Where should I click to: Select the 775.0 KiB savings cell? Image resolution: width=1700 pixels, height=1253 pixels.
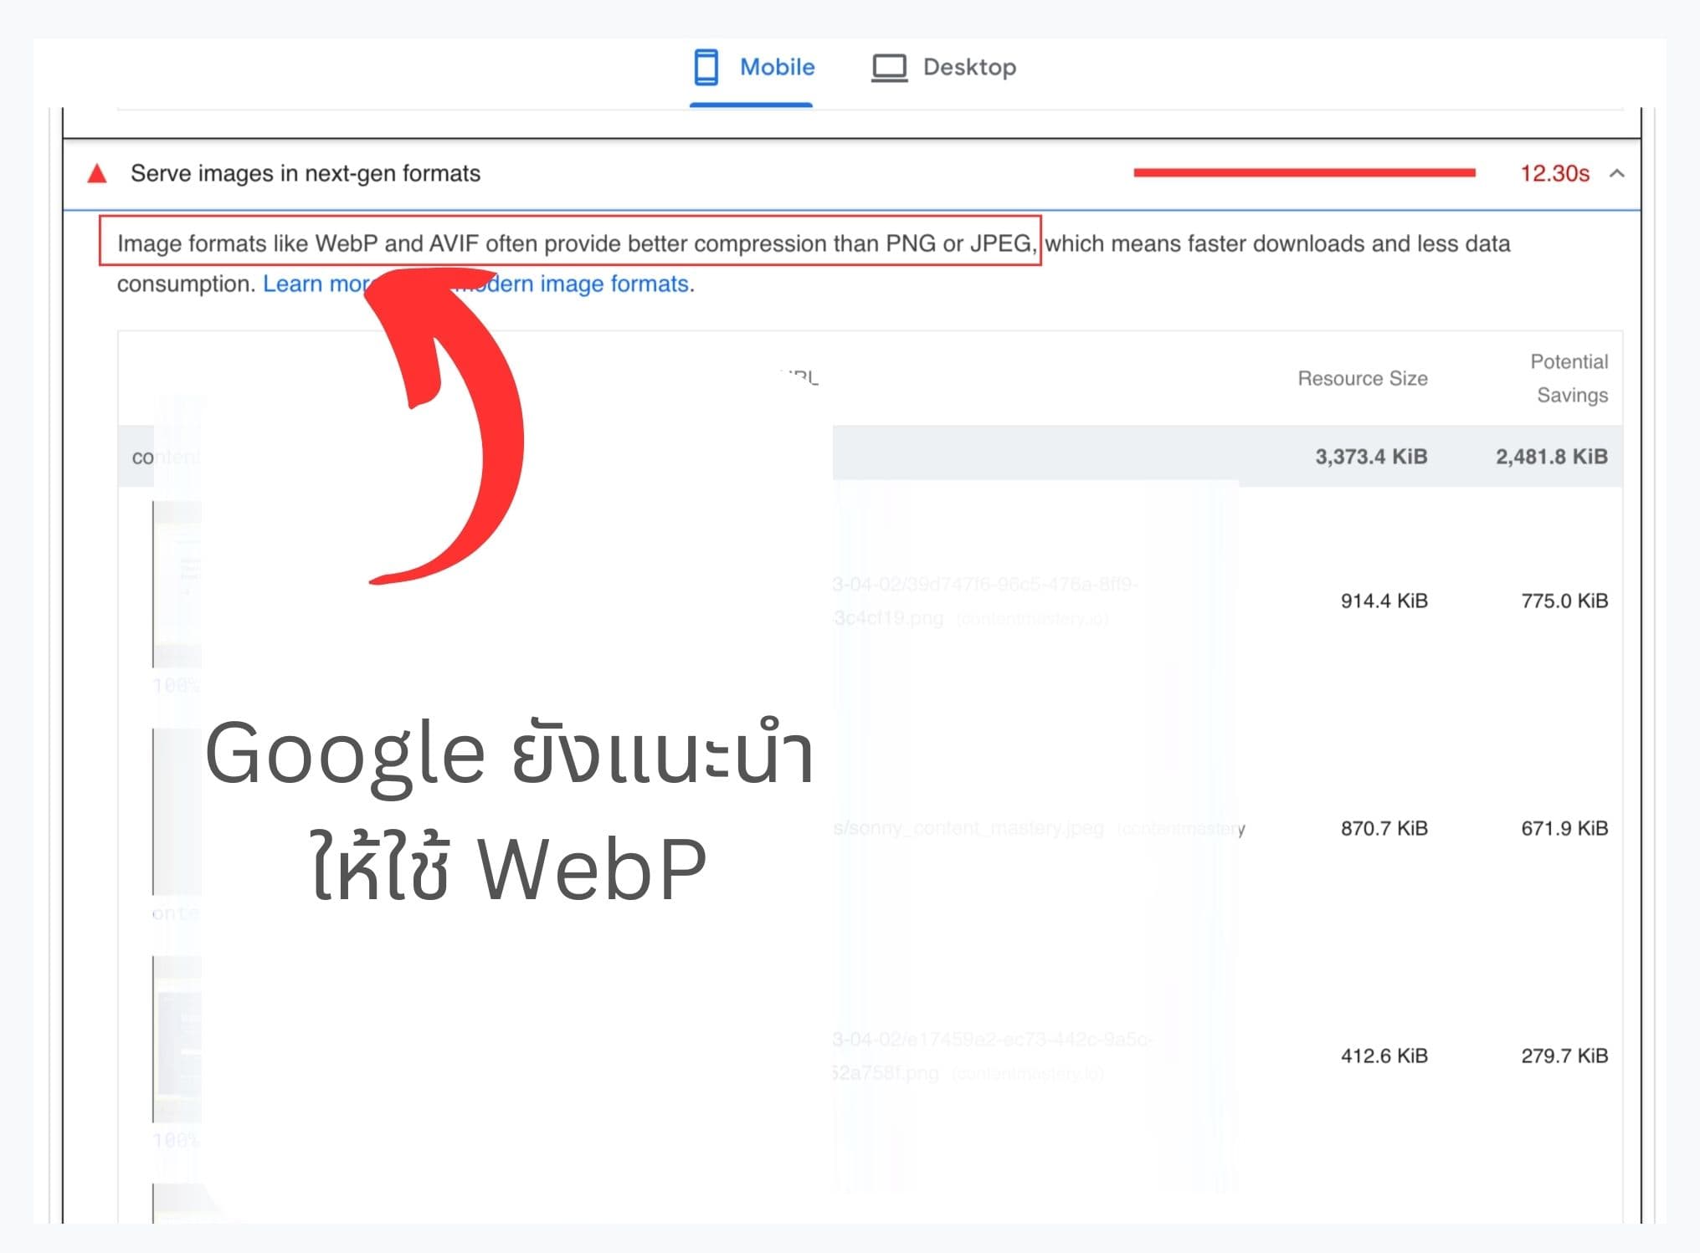1564,601
